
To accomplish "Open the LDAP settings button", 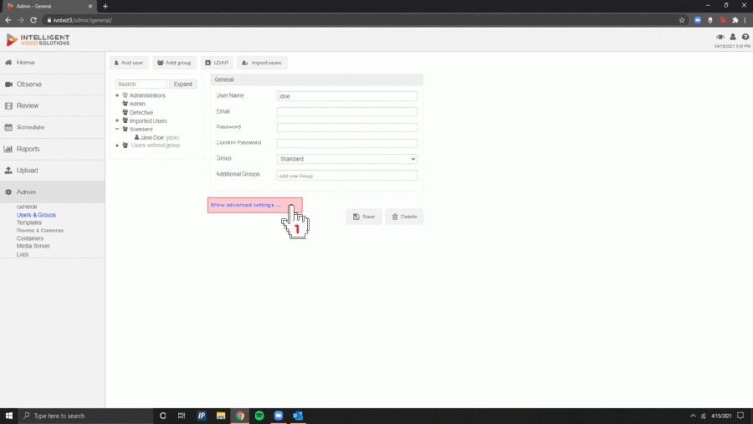I will click(217, 63).
